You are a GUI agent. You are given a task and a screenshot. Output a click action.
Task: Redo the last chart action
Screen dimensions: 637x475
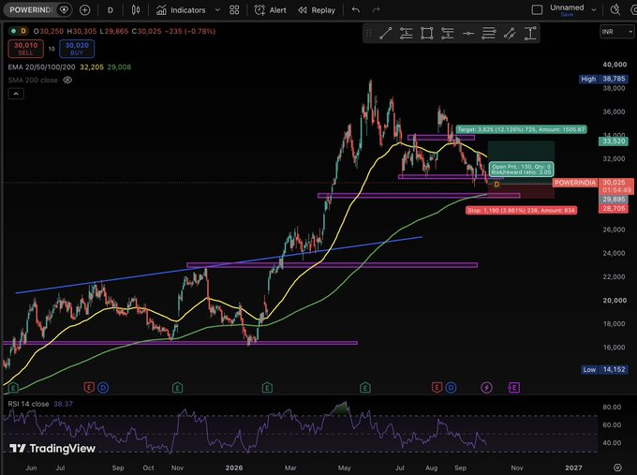click(377, 10)
